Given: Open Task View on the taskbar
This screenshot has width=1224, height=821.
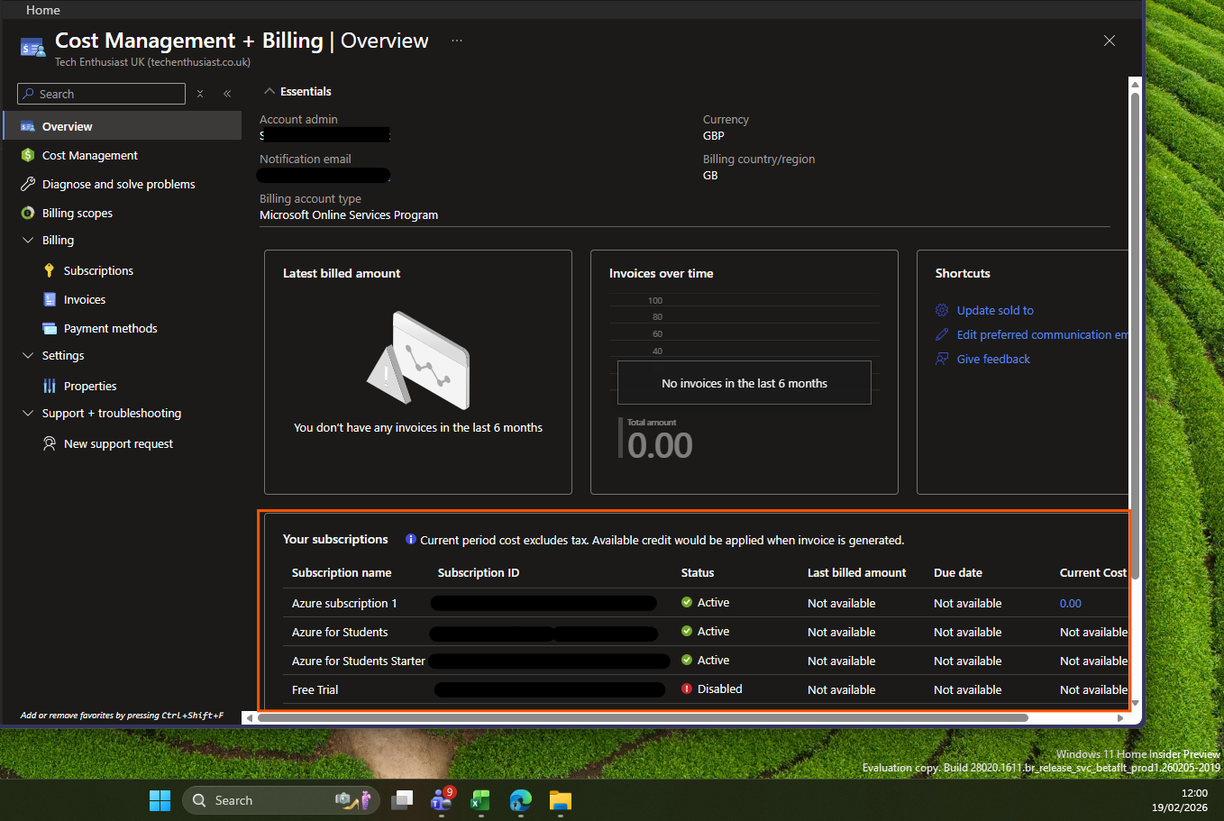Looking at the screenshot, I should [x=403, y=800].
